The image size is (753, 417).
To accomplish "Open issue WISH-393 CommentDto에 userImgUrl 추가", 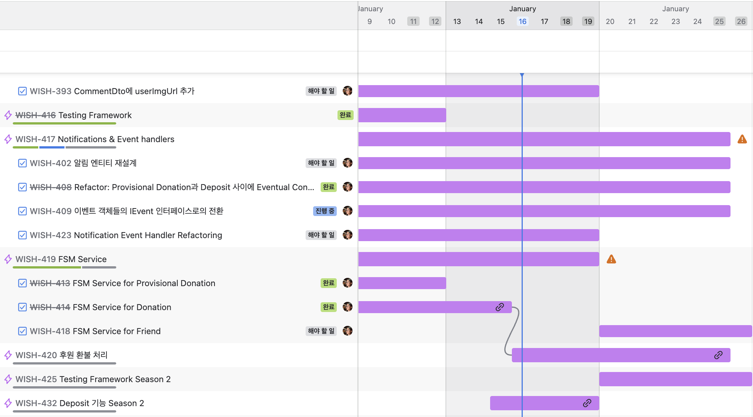I will point(112,91).
